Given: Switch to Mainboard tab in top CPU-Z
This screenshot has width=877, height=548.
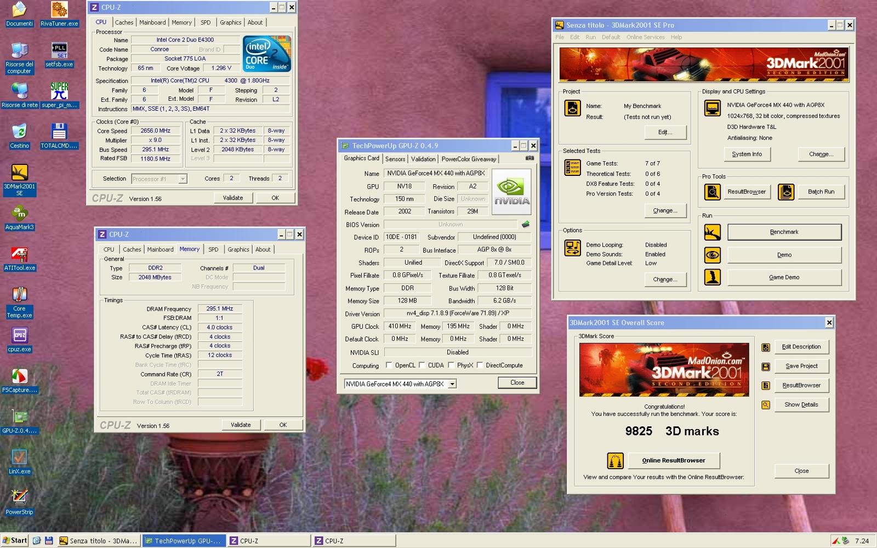Looking at the screenshot, I should [152, 22].
